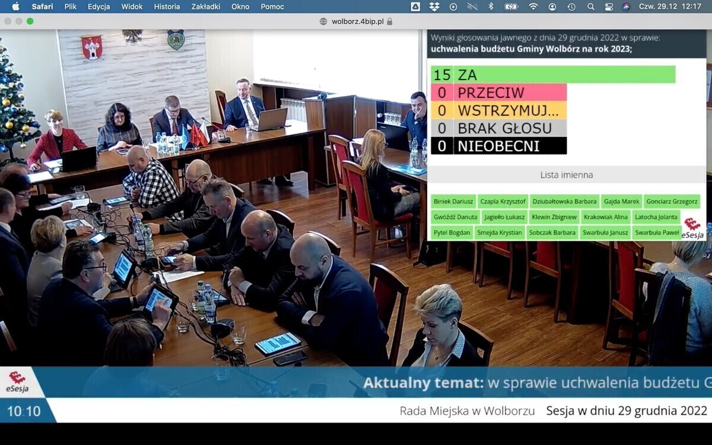Open Control Center from the menu bar
This screenshot has width=712, height=445.
click(x=609, y=7)
